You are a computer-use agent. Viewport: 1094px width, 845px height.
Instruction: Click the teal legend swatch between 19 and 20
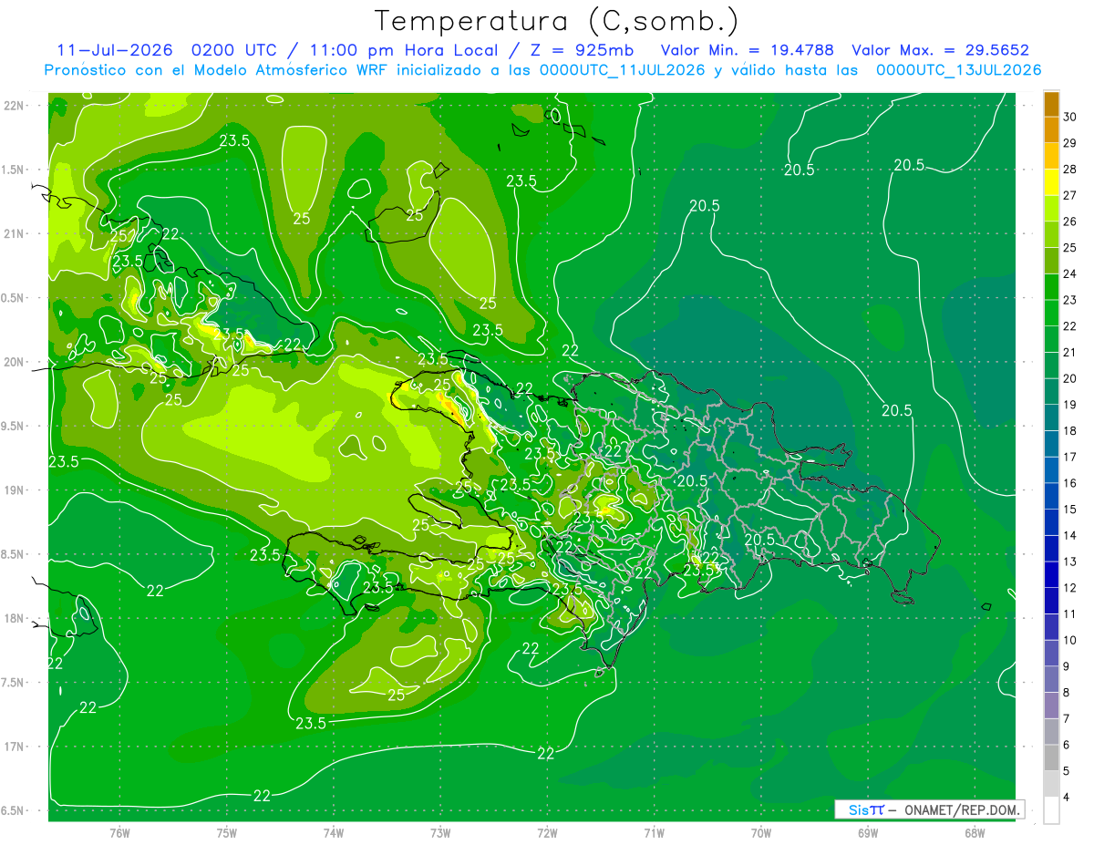[x=1051, y=391]
